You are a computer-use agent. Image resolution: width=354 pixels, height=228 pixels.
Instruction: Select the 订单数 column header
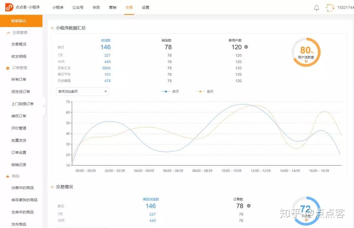238,199
